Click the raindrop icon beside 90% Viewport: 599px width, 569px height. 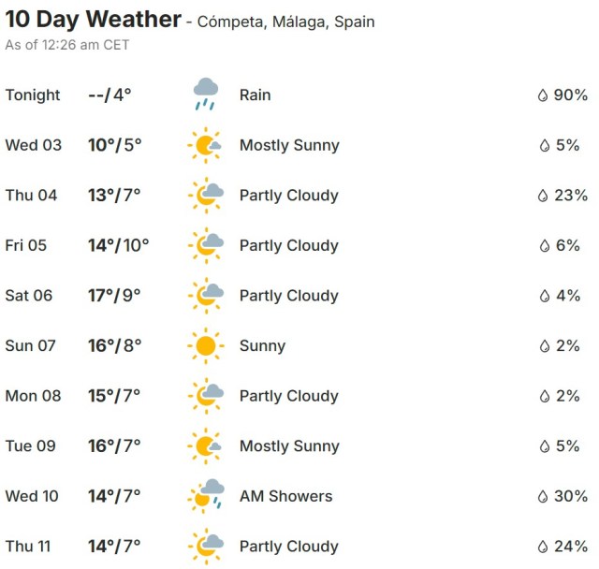542,95
